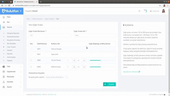Open Bilgi Bankası Makalesi link

click(130, 72)
